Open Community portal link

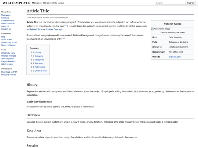click(x=9, y=42)
